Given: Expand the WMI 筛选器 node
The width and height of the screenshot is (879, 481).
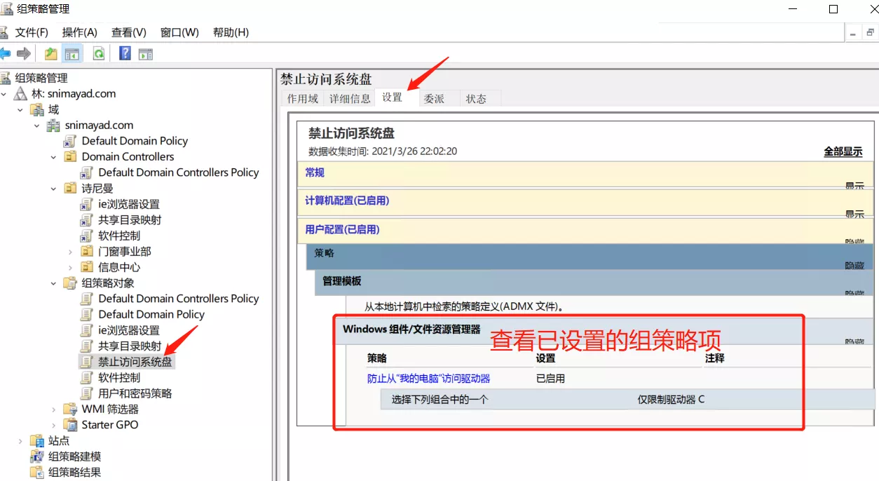Looking at the screenshot, I should [x=54, y=409].
